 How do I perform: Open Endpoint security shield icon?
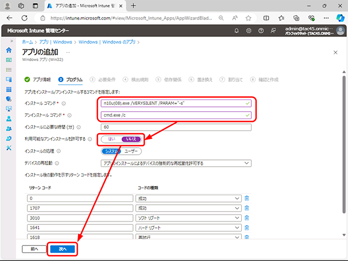click(9, 99)
